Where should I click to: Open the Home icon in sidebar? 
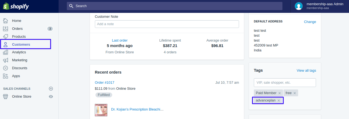coord(6,21)
